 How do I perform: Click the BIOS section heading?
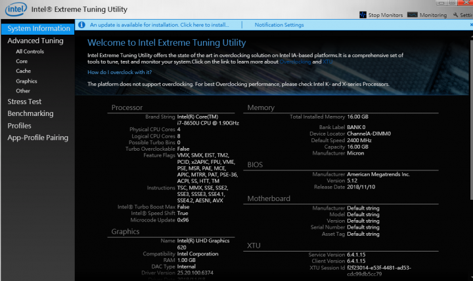tap(255, 164)
